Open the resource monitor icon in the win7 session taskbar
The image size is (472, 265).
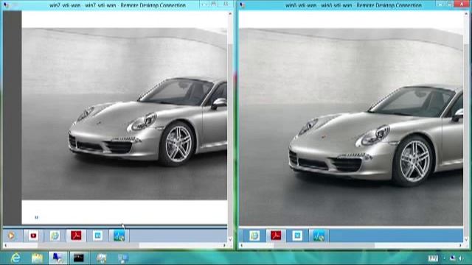tap(119, 236)
